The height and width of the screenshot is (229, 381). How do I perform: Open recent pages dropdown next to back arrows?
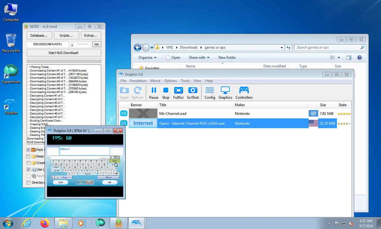(152, 47)
